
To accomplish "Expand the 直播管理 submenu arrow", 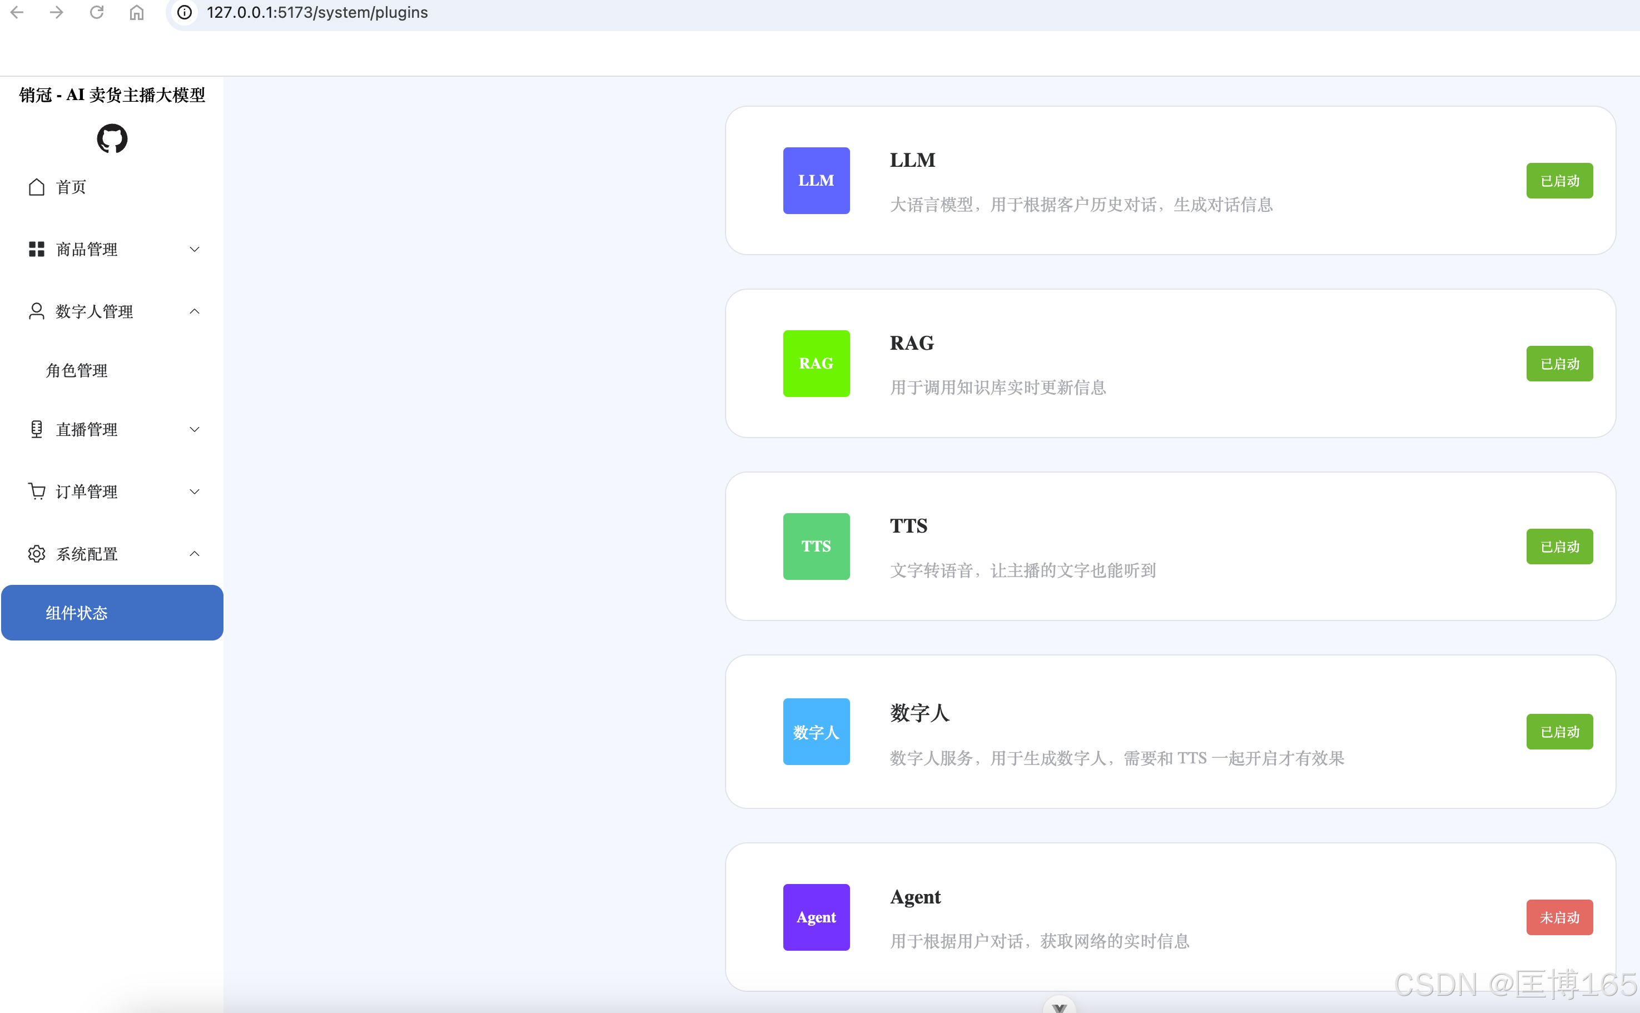I will [x=194, y=429].
